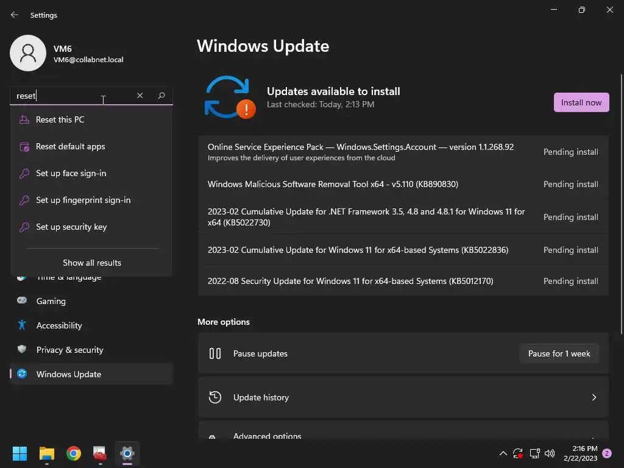
Task: Click the update status tray icon
Action: click(518, 453)
